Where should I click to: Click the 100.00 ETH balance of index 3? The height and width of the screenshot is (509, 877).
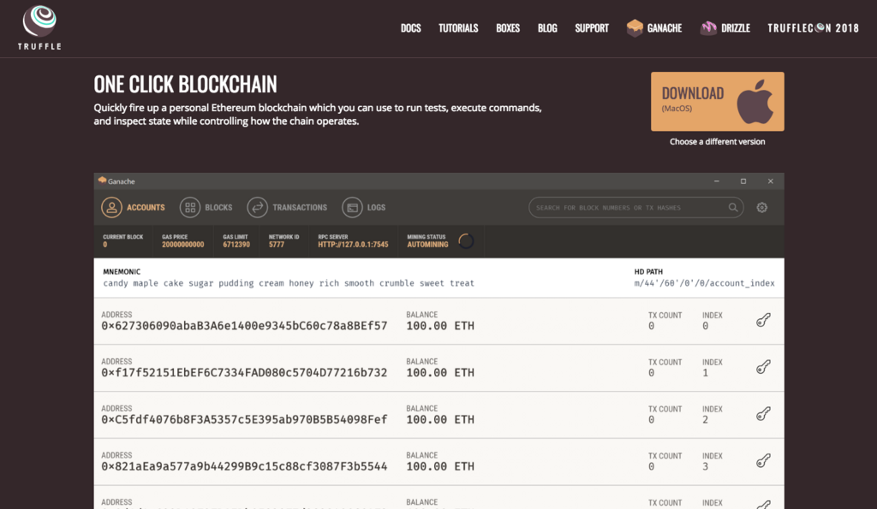point(440,466)
